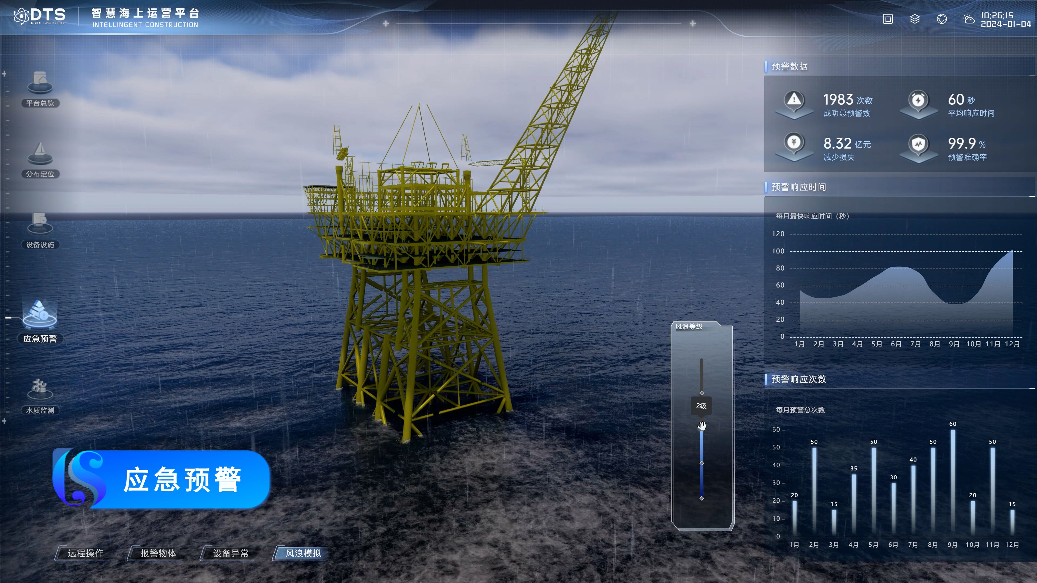The height and width of the screenshot is (583, 1037).
Task: Click the large 应急预警 banner
Action: pyautogui.click(x=161, y=479)
